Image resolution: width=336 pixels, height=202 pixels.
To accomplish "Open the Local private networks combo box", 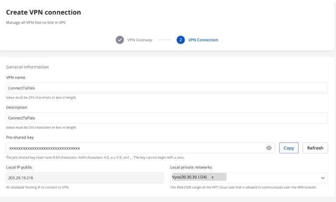I will click(271, 178).
